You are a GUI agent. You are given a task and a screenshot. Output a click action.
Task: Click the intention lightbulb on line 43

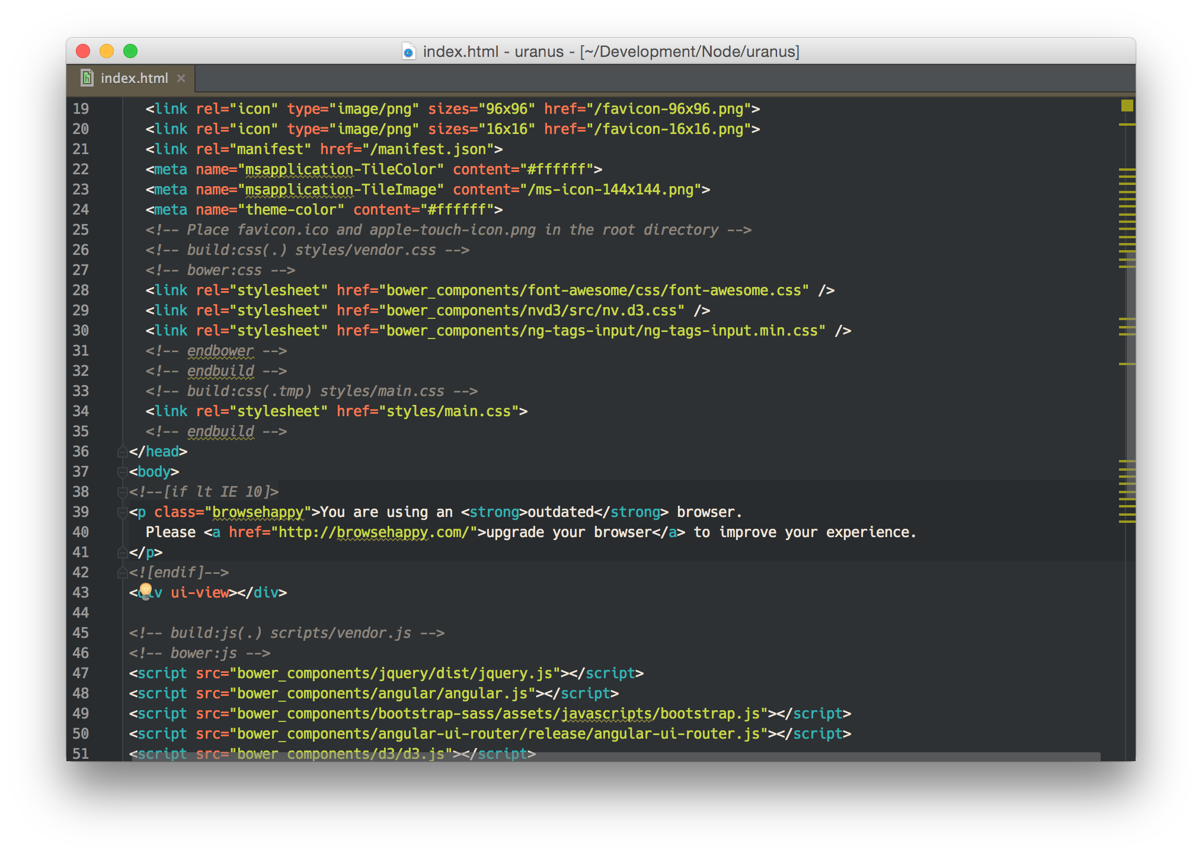(146, 590)
